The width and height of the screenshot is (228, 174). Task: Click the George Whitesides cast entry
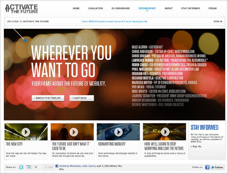click(158, 105)
